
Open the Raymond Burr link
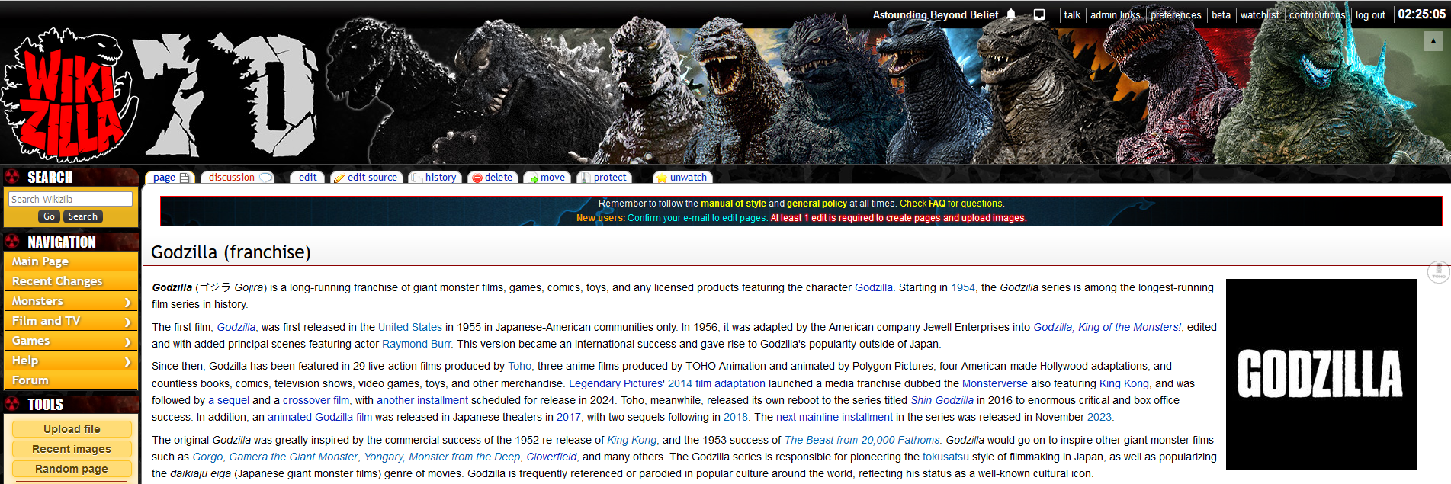click(416, 344)
